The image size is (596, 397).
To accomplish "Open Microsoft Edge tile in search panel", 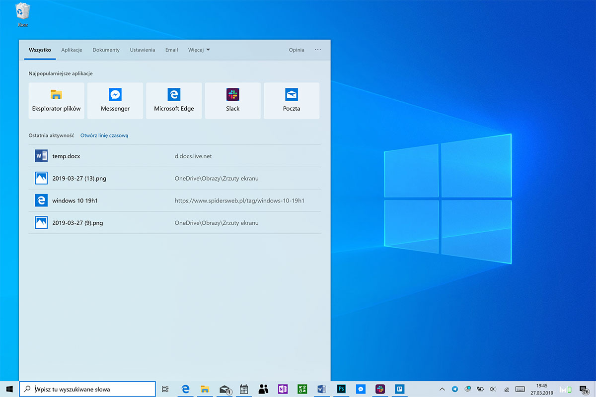I will [174, 101].
